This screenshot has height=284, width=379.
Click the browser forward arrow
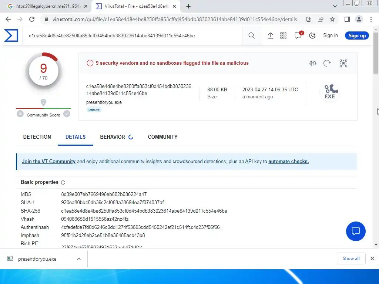coord(20,19)
